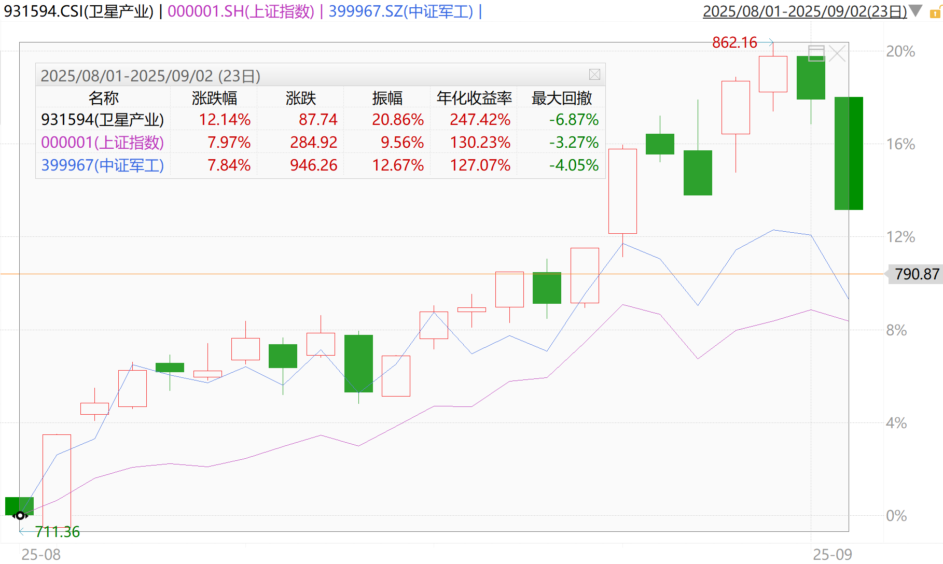This screenshot has width=943, height=564.
Task: Dismiss the statistics table via its close icon
Action: pos(595,74)
